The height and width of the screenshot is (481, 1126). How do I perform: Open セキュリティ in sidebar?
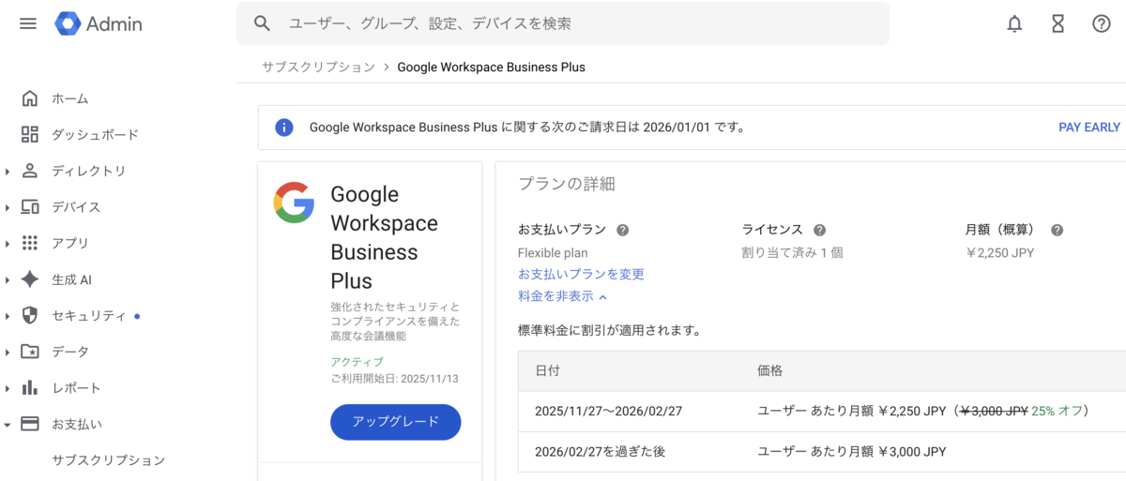pyautogui.click(x=88, y=316)
